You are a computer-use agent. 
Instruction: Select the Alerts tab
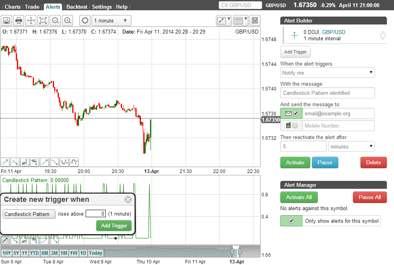[53, 7]
